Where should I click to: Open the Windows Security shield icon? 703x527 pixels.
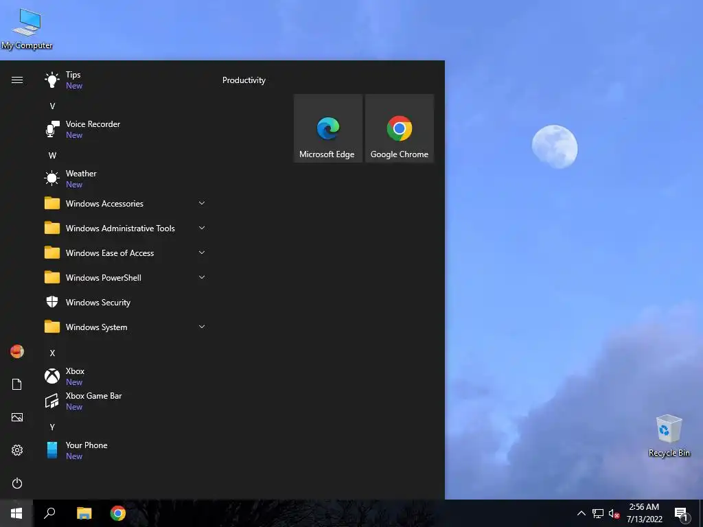[x=52, y=302]
